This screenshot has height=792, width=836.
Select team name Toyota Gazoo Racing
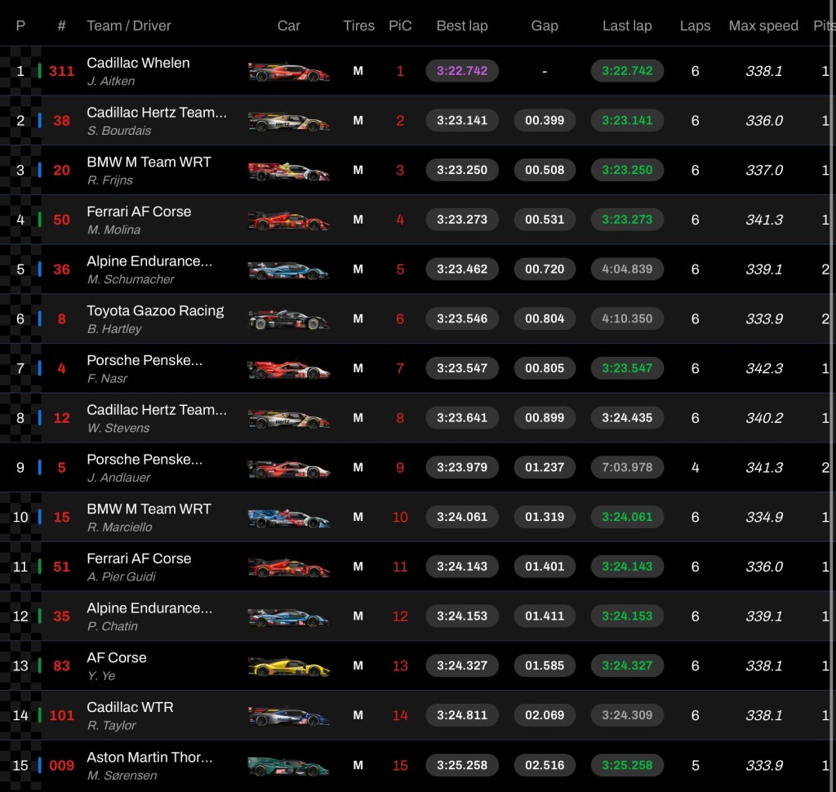[x=155, y=311]
